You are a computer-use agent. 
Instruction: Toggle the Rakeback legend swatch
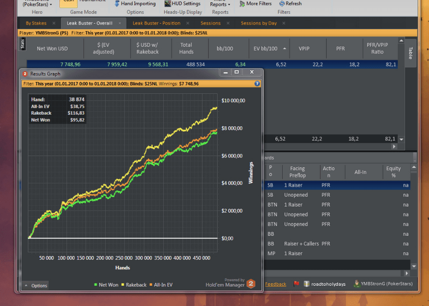point(123,285)
